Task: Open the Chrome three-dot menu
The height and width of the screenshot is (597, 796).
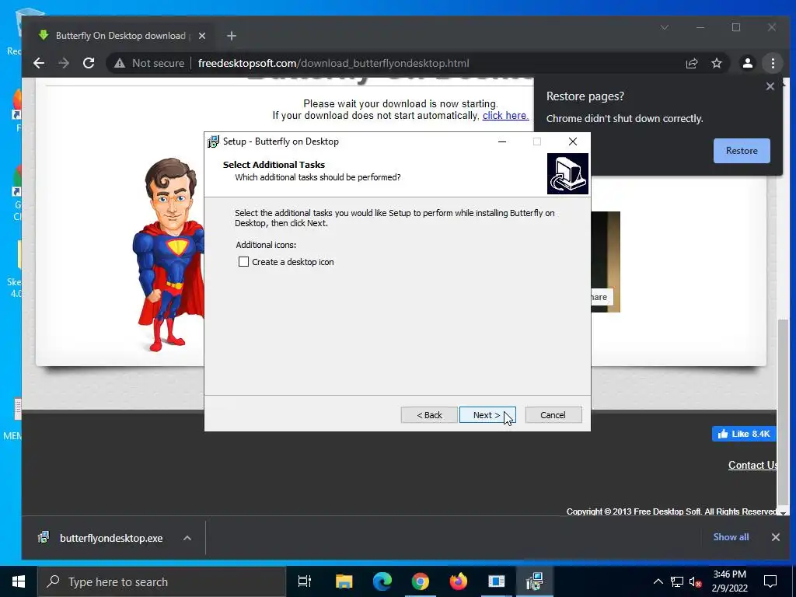Action: 773,64
